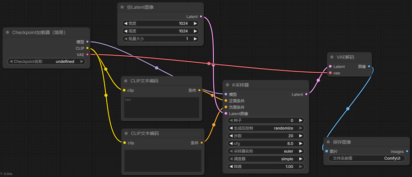Open the 生成后控制 dropdown showing randomize
412x177 pixels.
point(265,128)
